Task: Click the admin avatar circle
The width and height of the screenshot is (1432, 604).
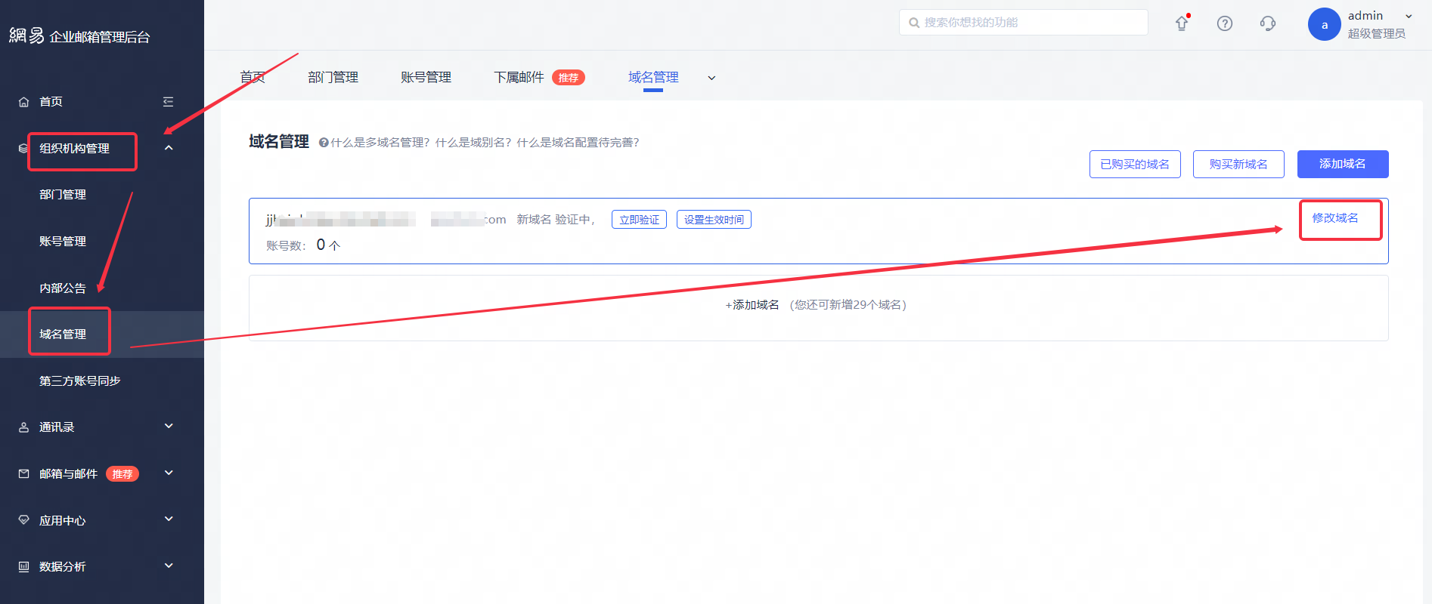Action: pyautogui.click(x=1324, y=25)
